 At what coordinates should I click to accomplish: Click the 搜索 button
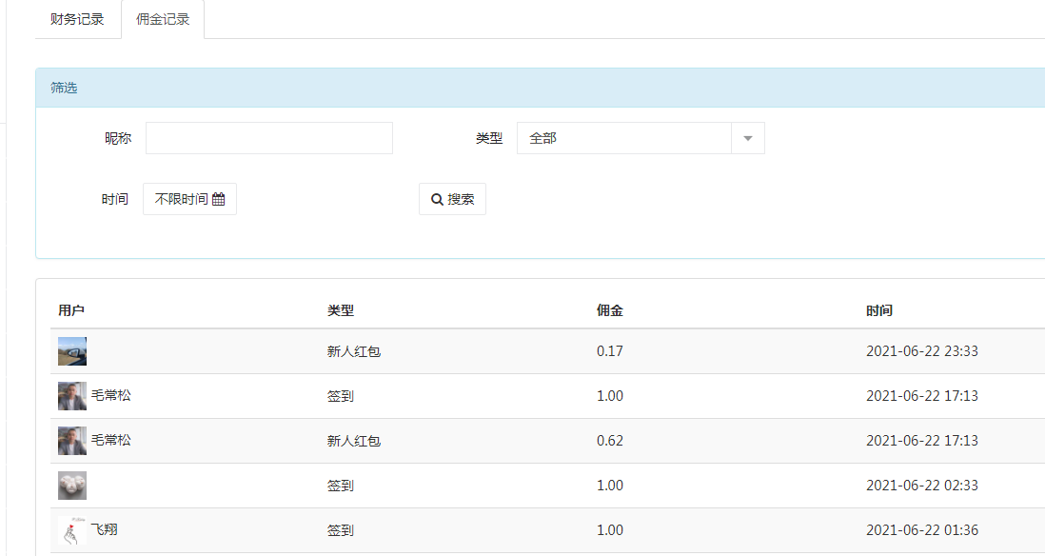click(x=452, y=199)
